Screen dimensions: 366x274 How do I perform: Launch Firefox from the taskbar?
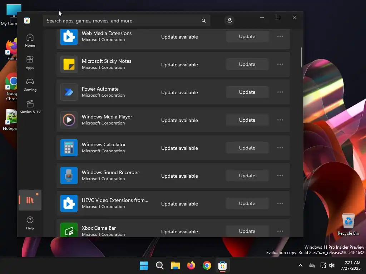(191, 265)
